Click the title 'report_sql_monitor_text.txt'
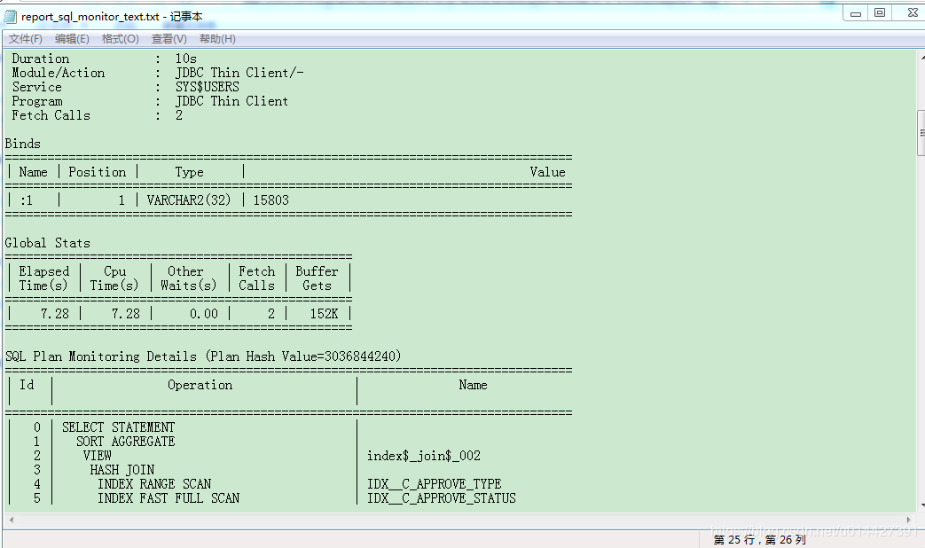The image size is (925, 548). 90,17
